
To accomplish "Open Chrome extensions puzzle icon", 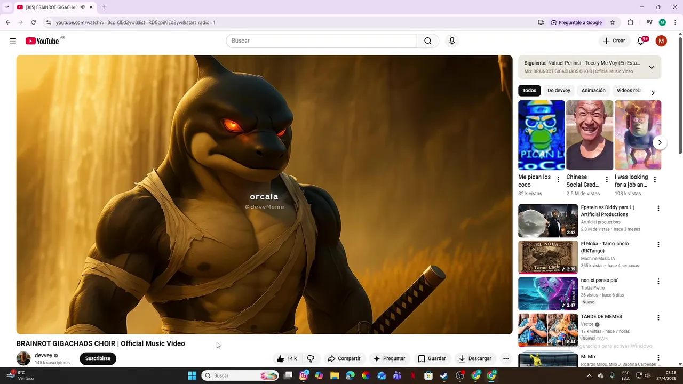I will tap(631, 22).
